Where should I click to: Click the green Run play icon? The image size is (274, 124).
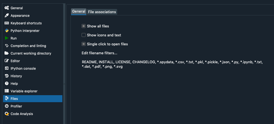coord(7,38)
